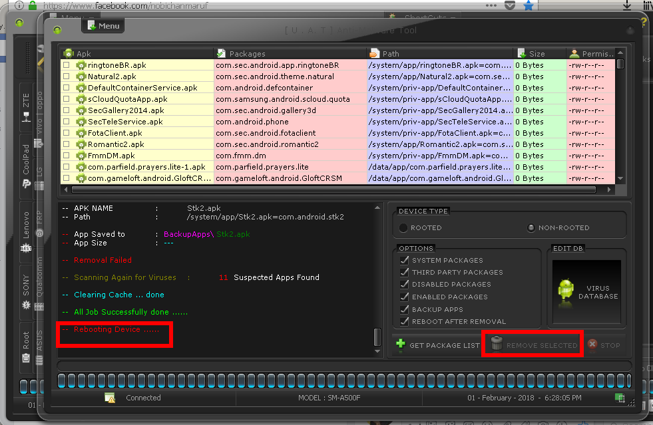Screen dimensions: 653x425
Task: Open the Menu tab
Action: (103, 26)
